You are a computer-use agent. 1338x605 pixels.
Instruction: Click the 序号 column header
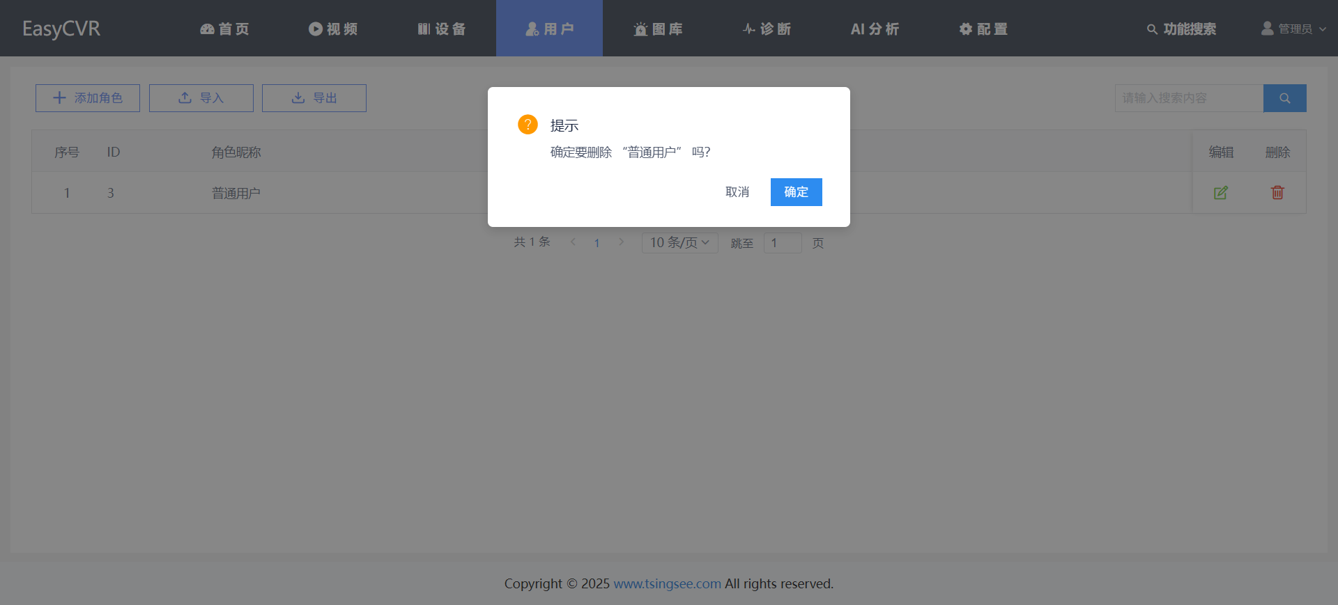click(x=67, y=152)
